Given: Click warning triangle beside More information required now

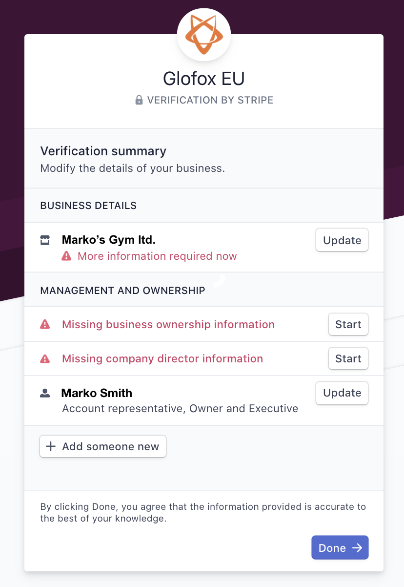Looking at the screenshot, I should (66, 256).
